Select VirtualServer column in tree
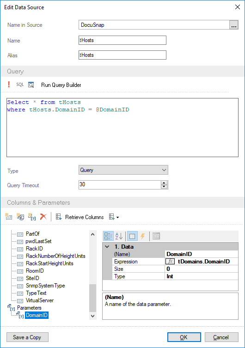This screenshot has width=245, height=348. tap(40, 300)
